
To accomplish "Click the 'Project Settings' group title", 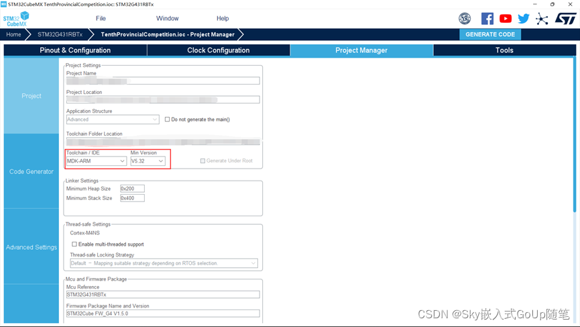I will tap(83, 65).
